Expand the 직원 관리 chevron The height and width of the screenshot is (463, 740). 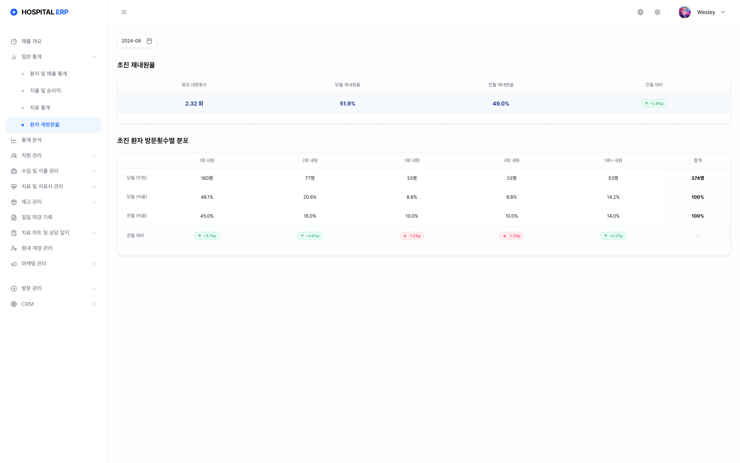tap(94, 156)
